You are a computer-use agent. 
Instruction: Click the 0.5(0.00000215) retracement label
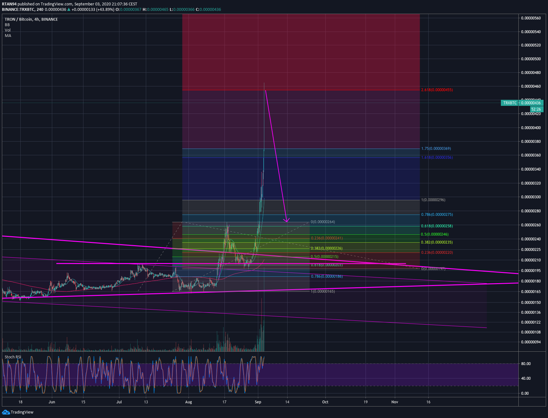[x=324, y=257]
